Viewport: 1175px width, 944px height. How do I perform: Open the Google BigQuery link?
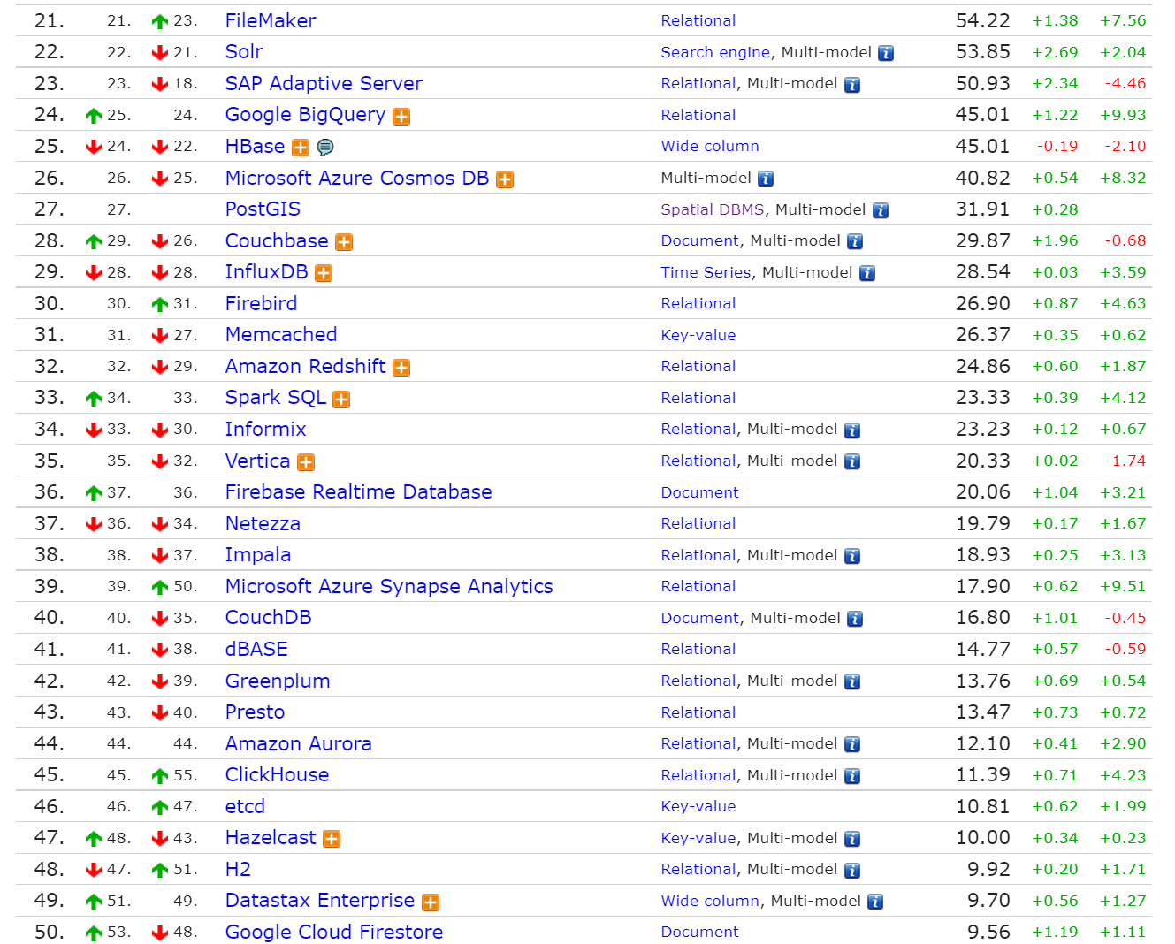[x=305, y=115]
